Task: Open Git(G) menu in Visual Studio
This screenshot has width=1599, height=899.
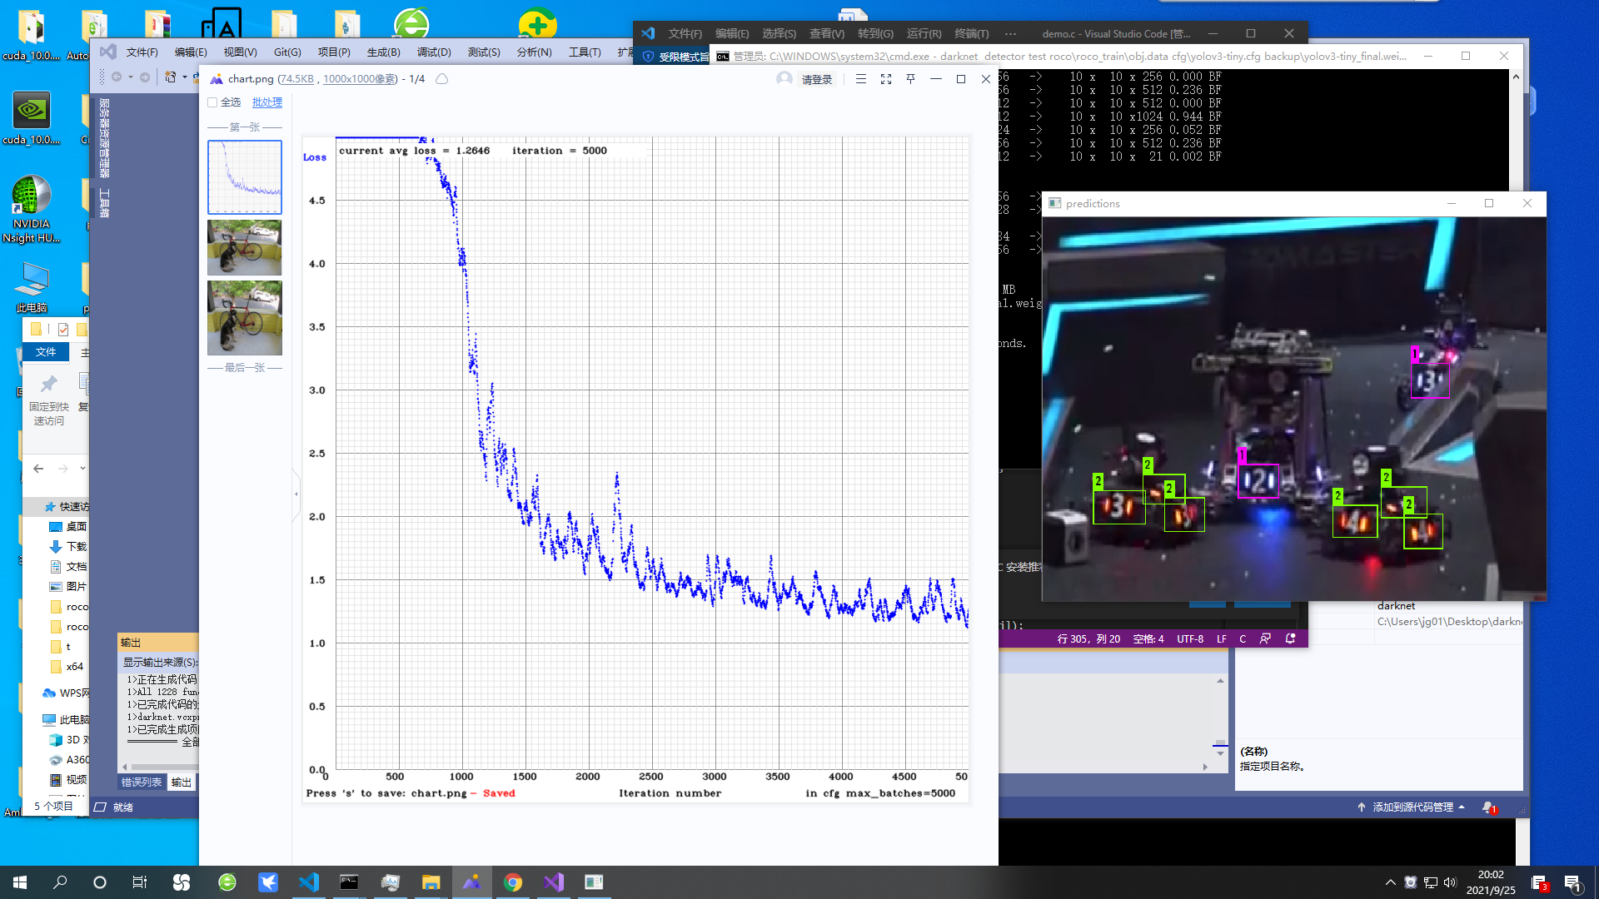Action: pyautogui.click(x=287, y=52)
